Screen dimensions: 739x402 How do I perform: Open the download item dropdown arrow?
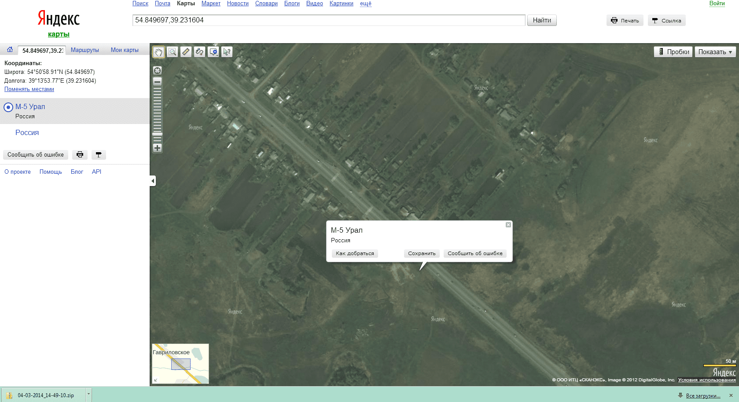coord(88,395)
